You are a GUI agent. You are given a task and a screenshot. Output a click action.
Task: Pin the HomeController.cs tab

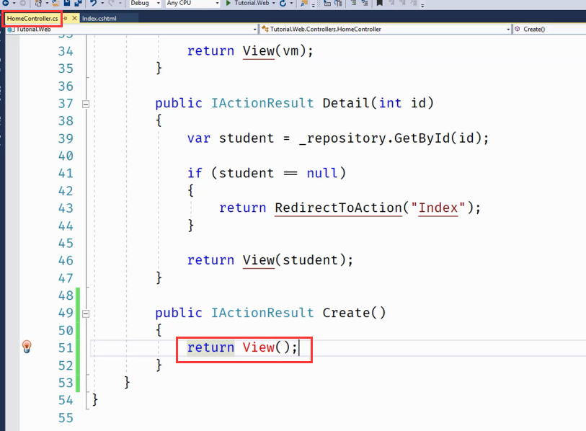pyautogui.click(x=66, y=18)
